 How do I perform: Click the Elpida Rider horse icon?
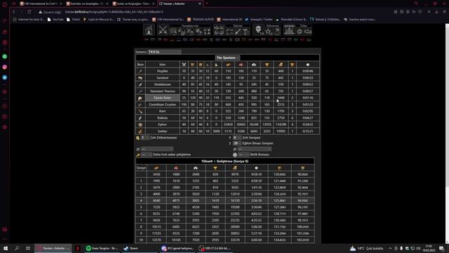click(140, 98)
